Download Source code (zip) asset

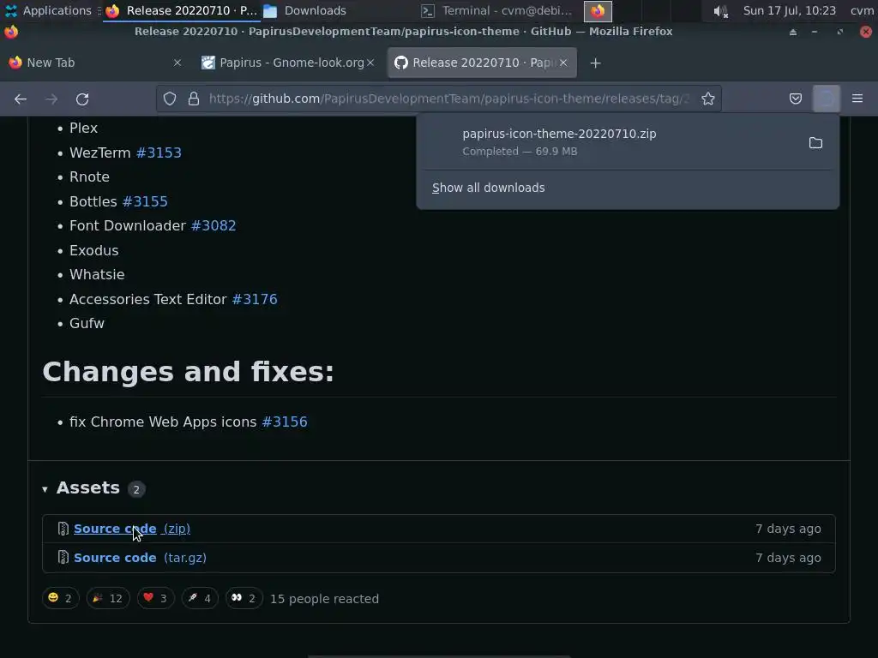(132, 529)
